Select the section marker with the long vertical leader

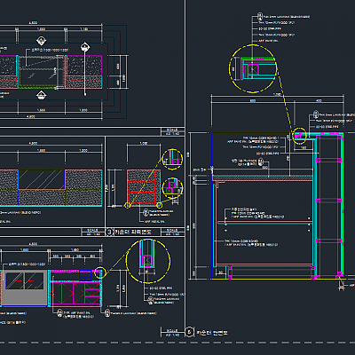[x=85, y=47]
